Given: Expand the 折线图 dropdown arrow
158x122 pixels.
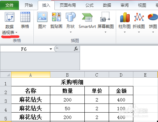Looking at the screenshot, I should (139, 32).
